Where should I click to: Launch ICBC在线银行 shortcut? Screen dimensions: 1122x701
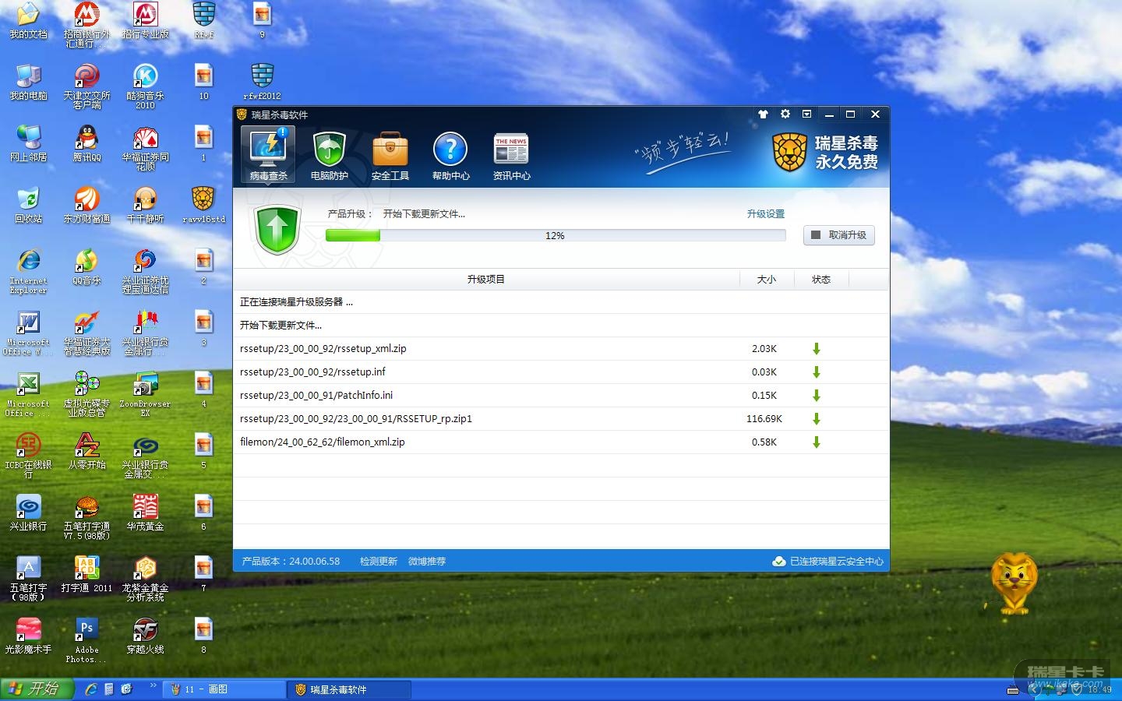pos(28,455)
